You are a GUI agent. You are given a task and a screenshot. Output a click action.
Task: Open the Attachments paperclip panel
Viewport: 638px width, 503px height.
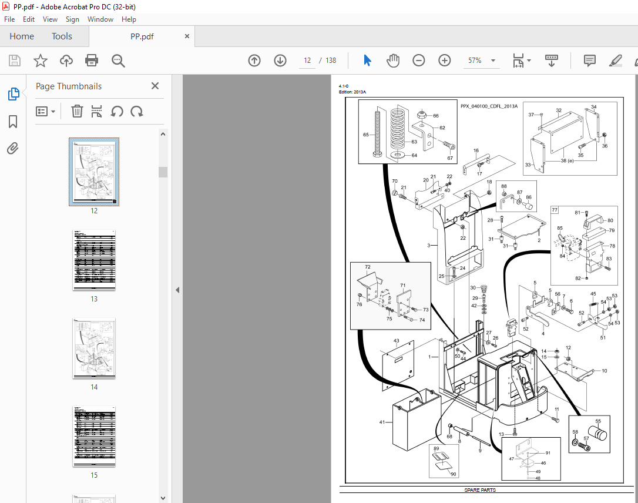click(x=13, y=148)
